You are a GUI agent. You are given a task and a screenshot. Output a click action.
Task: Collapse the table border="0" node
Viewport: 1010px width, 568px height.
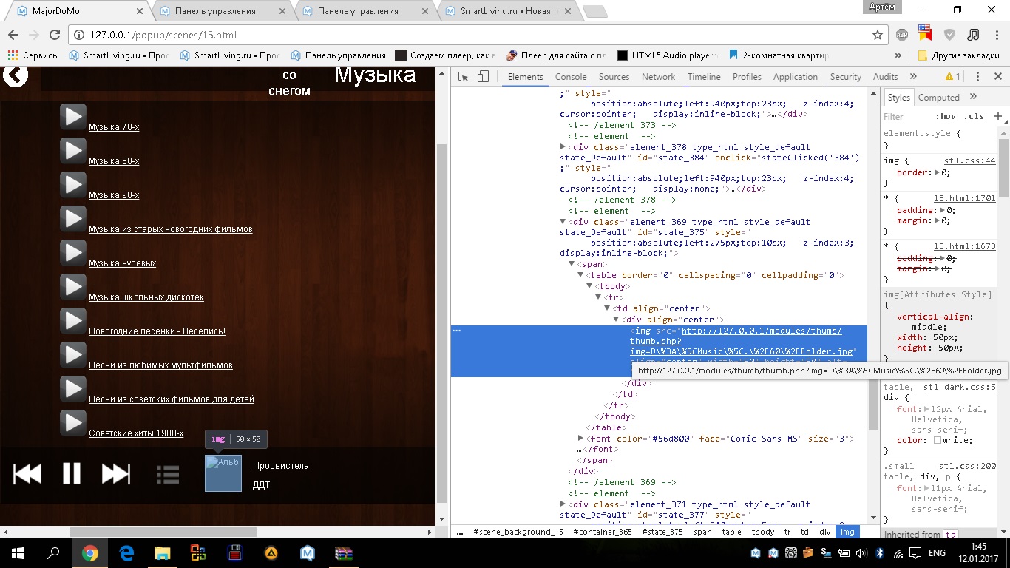581,275
